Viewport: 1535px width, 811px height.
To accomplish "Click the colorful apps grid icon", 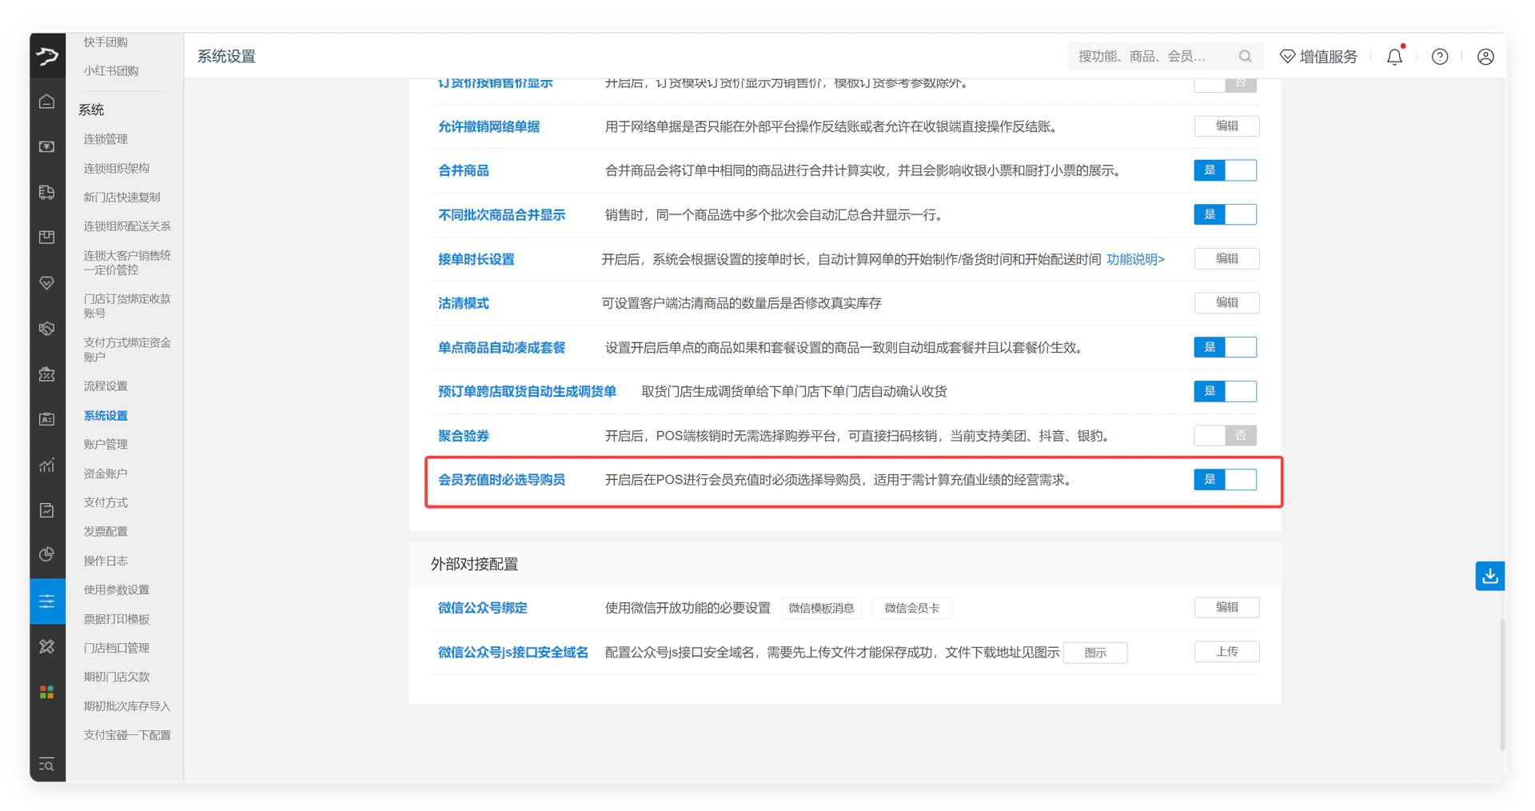I will [x=47, y=692].
